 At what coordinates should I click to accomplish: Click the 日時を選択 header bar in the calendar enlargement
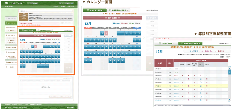pos(112,18)
